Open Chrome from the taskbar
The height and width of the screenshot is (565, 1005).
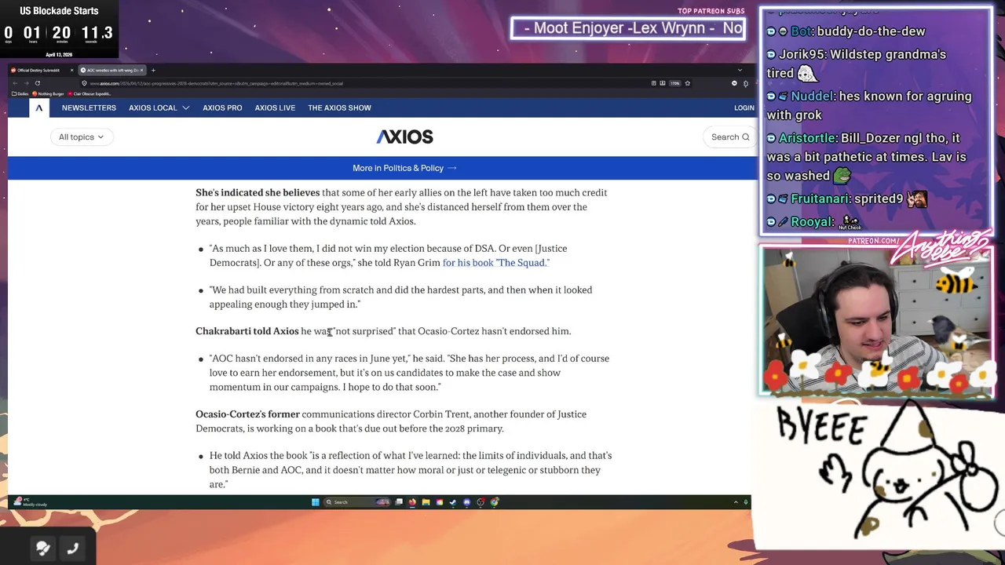point(495,502)
